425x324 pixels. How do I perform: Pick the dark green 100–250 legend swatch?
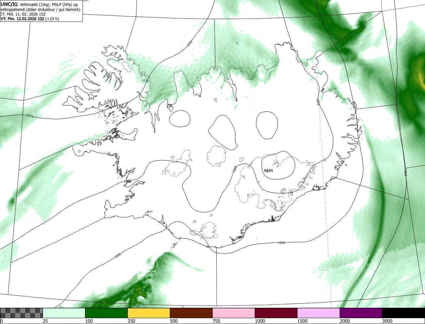[x=107, y=313]
